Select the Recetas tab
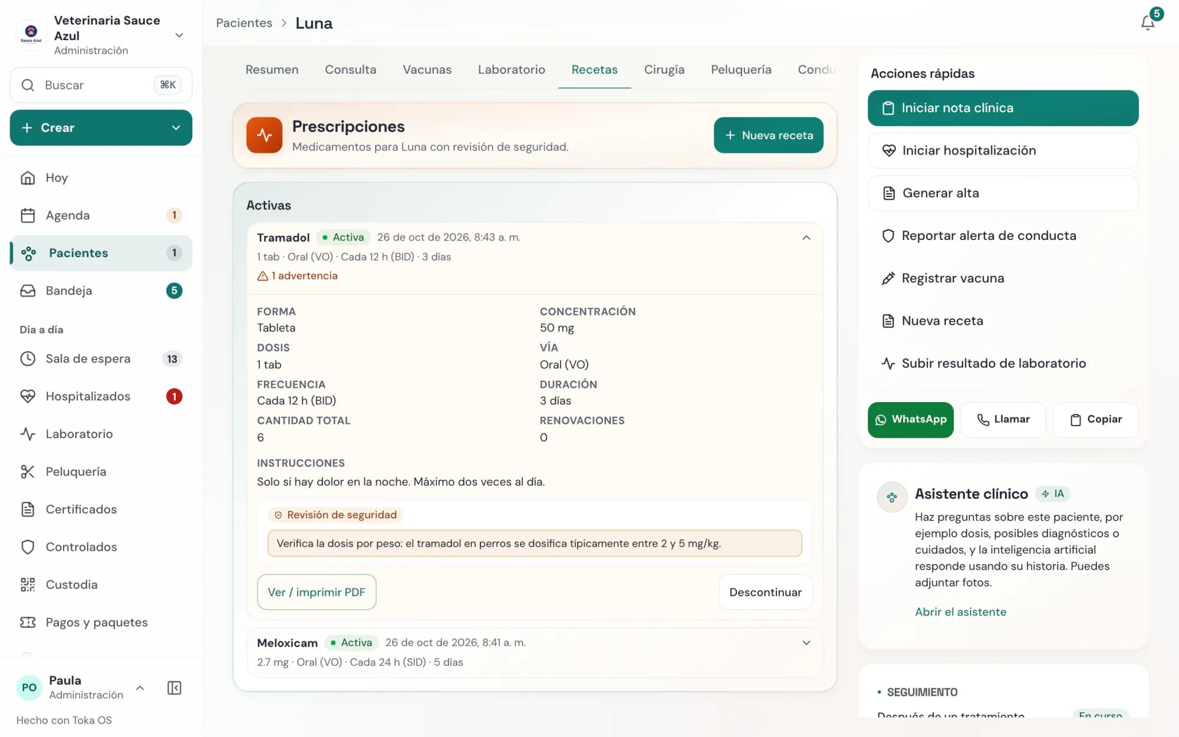The height and width of the screenshot is (737, 1179). click(594, 70)
